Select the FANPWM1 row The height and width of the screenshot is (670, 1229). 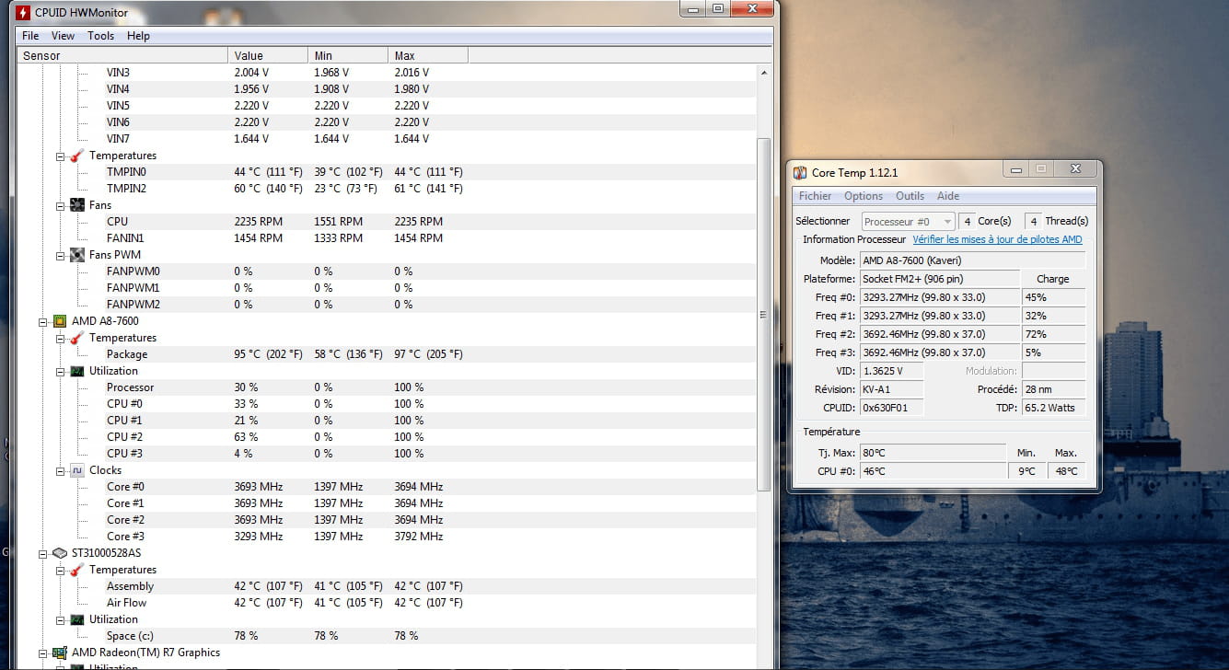[x=387, y=288]
